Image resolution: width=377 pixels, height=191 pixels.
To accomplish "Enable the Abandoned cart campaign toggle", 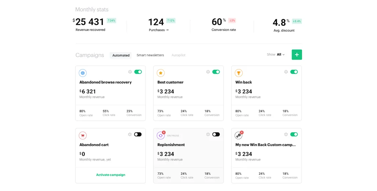I will coord(138,134).
